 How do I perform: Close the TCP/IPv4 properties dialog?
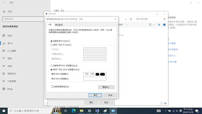116,19
